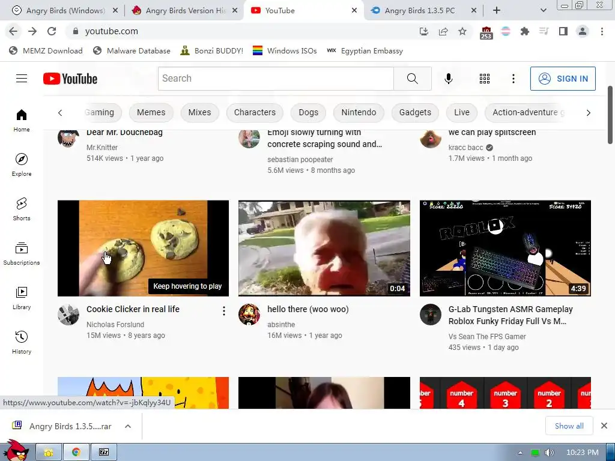Open Explore in the sidebar

22,165
